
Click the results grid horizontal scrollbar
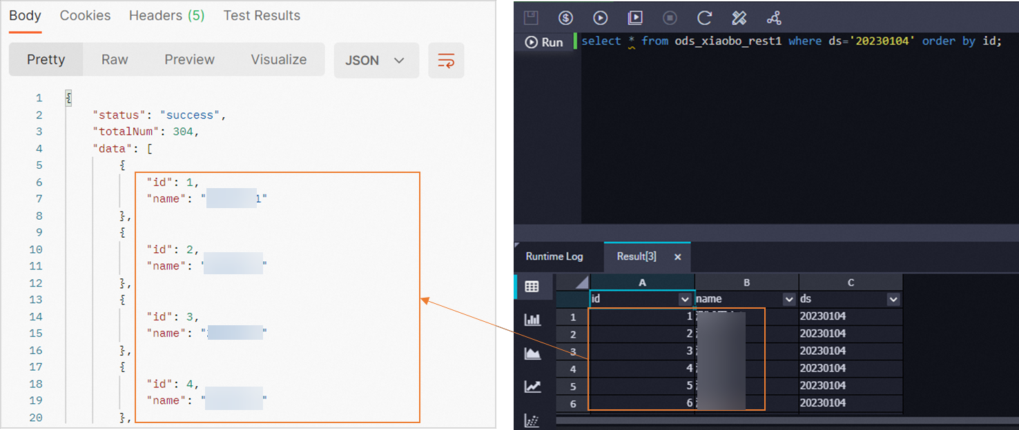coord(787,419)
